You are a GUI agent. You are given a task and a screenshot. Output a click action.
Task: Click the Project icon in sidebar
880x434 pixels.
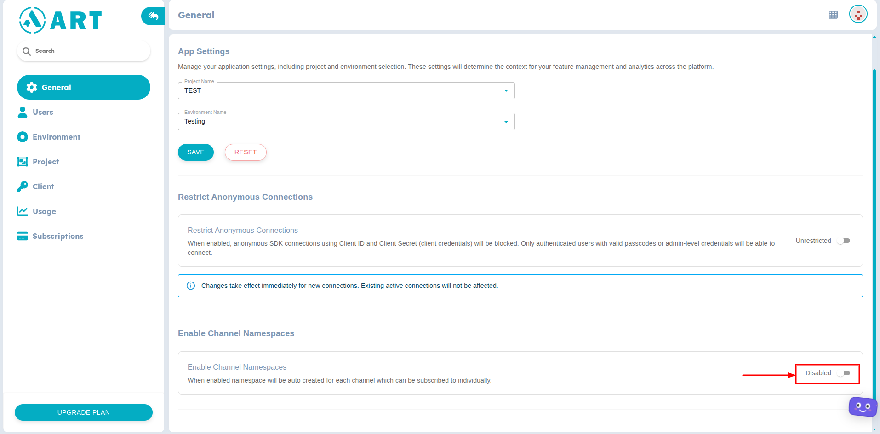(23, 162)
